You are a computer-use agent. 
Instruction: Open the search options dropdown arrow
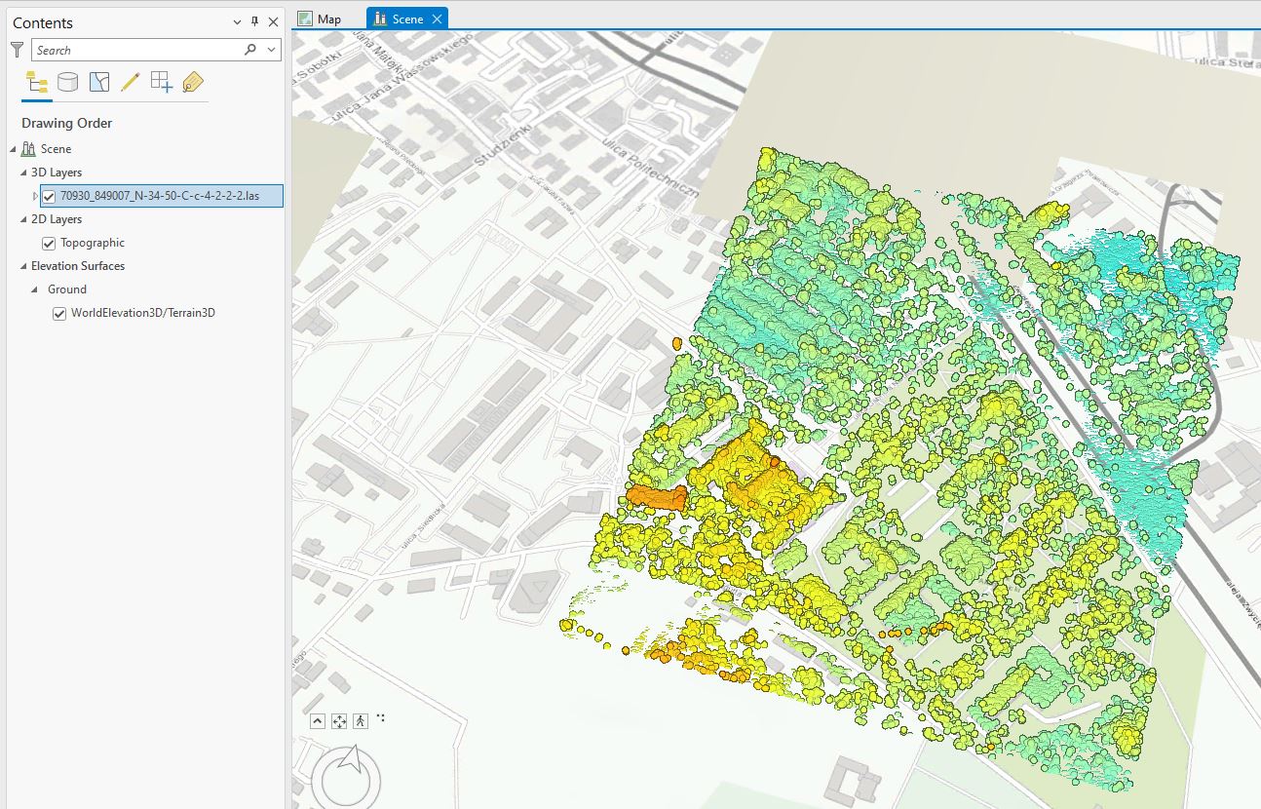(x=271, y=50)
